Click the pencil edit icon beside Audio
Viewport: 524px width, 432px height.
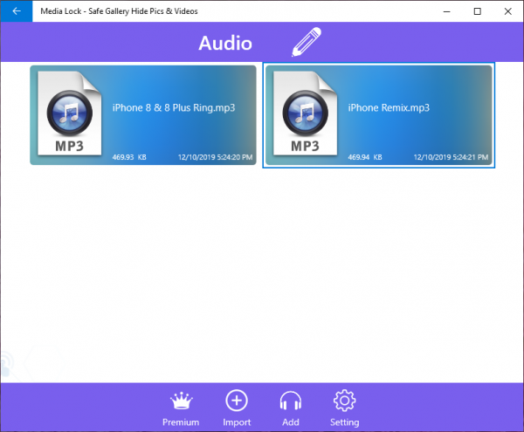(x=307, y=42)
